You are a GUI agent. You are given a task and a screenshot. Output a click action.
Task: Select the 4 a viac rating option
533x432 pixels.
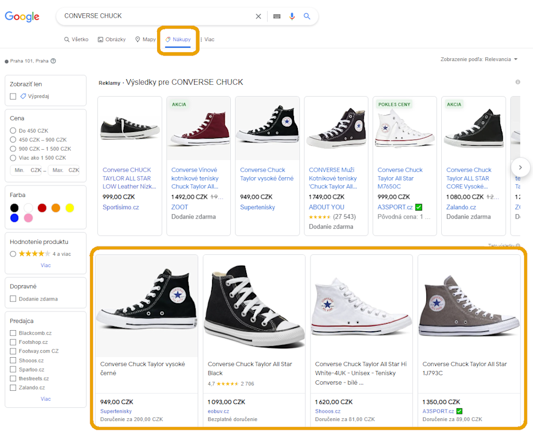point(13,254)
